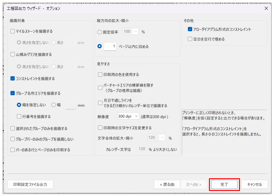Viewport: 273px width, 196px height.
Task: Open the 解像度 300 dpi dropdown
Action: 128,117
